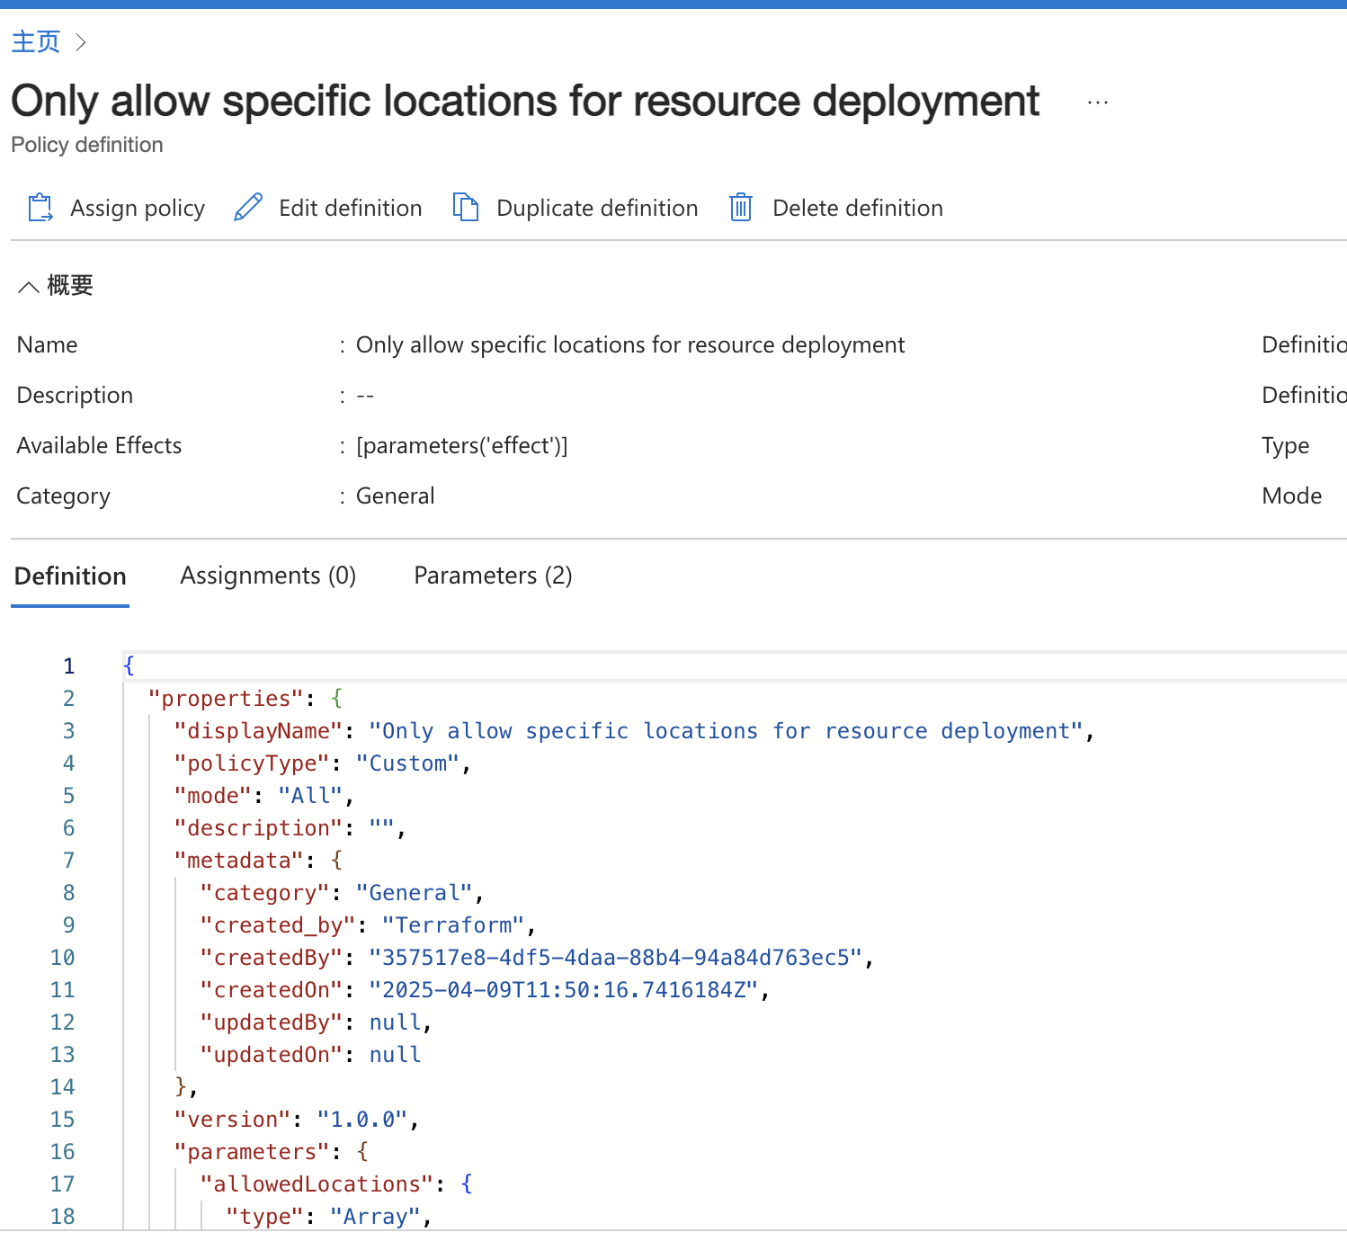The image size is (1347, 1241).
Task: Click the Policy definition subtitle
Action: coord(87,145)
